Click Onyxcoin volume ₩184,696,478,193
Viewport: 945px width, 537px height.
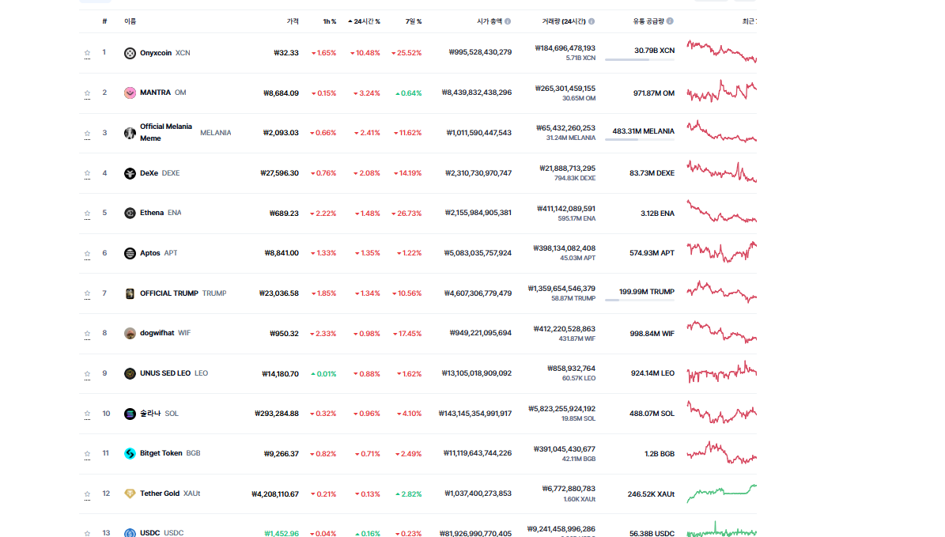pyautogui.click(x=565, y=48)
